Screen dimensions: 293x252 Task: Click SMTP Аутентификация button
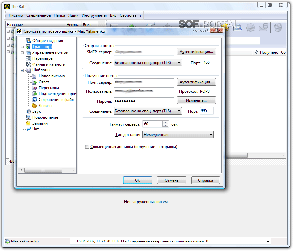(196, 52)
